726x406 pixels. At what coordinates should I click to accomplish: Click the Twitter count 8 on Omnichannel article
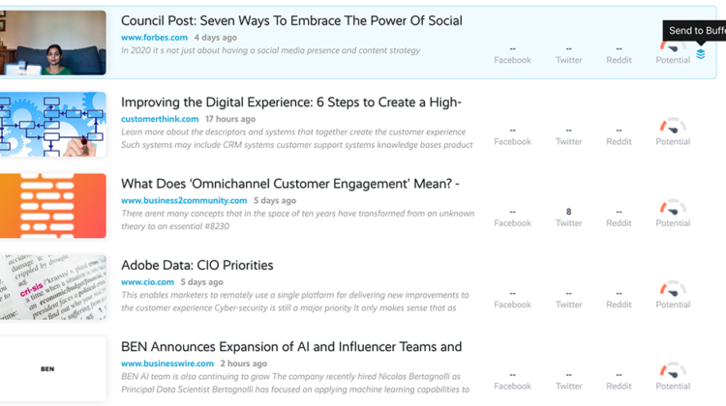(568, 212)
